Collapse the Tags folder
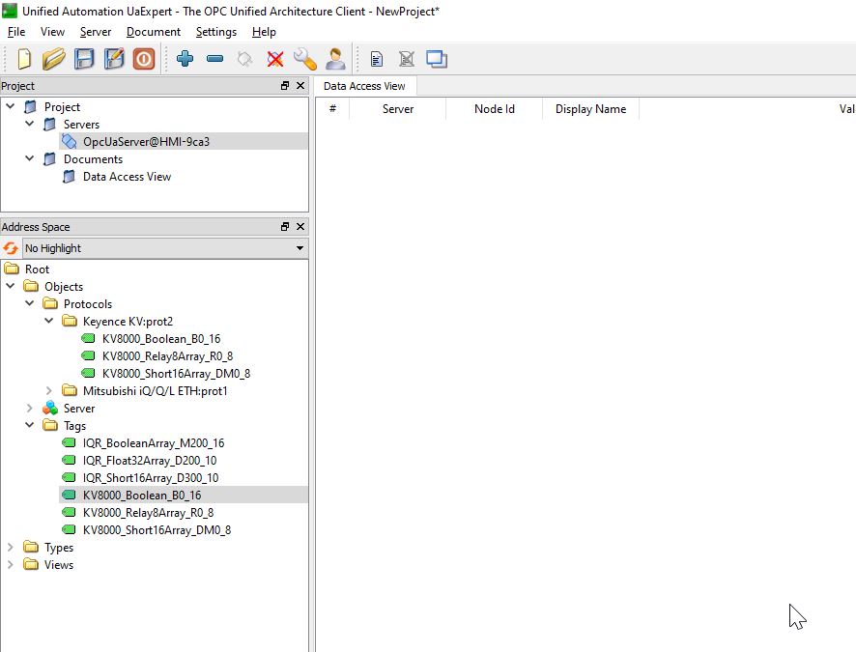 tap(30, 425)
